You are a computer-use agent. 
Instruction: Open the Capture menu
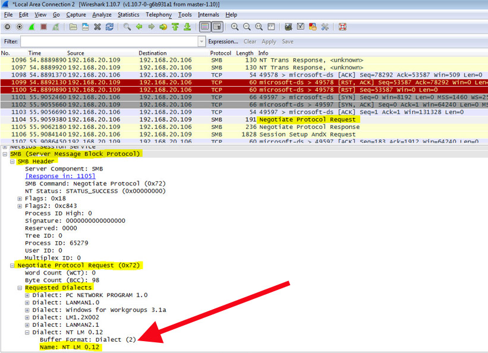coord(76,15)
